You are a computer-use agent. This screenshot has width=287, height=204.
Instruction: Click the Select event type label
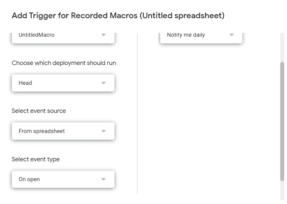click(35, 159)
